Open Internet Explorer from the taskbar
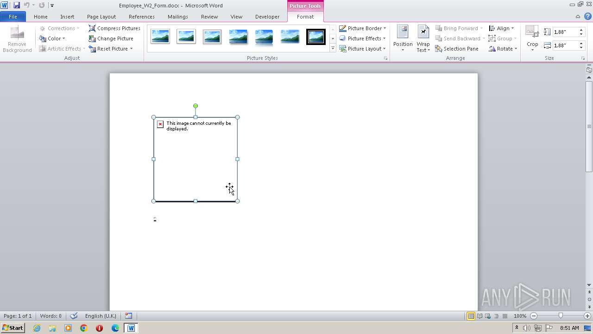Viewport: 593px width, 334px height. click(37, 328)
